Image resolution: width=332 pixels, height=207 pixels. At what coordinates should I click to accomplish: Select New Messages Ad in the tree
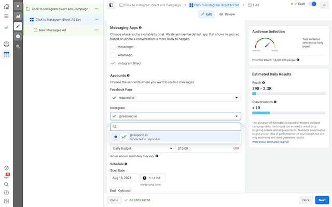click(52, 30)
